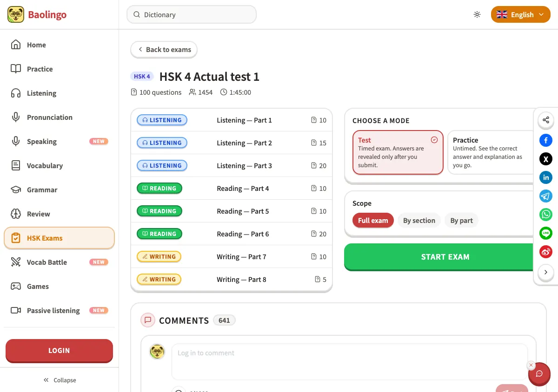Viewport: 558px width, 392px height.
Task: Click the red LOGIN button
Action: point(59,351)
